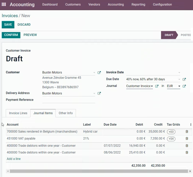Open the apps grid menu icon
The width and height of the screenshot is (193, 177).
(4, 4)
